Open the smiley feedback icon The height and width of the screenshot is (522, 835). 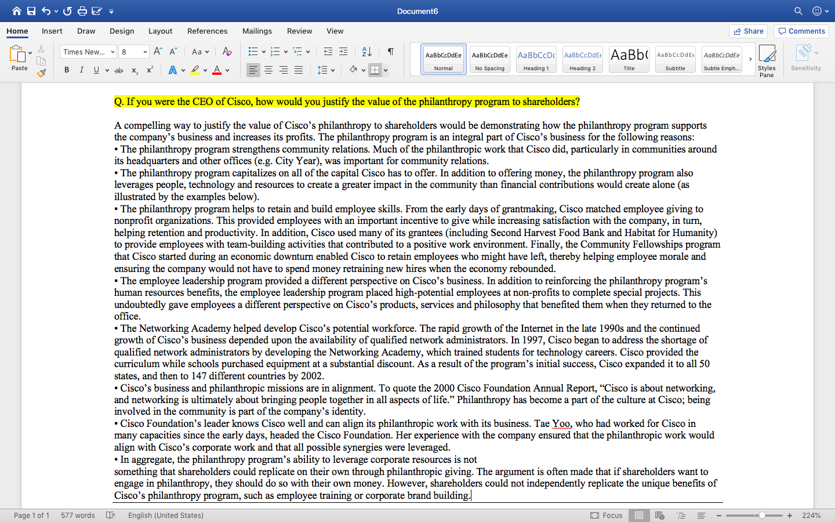[x=817, y=11]
